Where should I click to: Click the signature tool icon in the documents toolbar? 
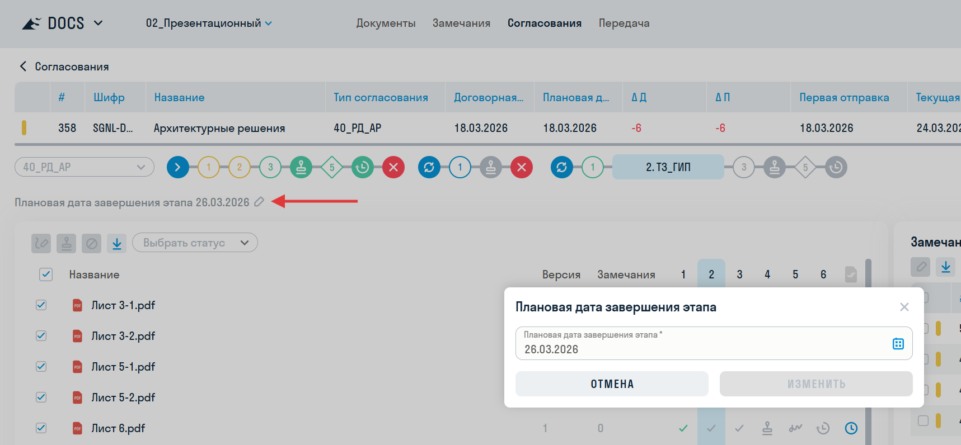pyautogui.click(x=41, y=243)
